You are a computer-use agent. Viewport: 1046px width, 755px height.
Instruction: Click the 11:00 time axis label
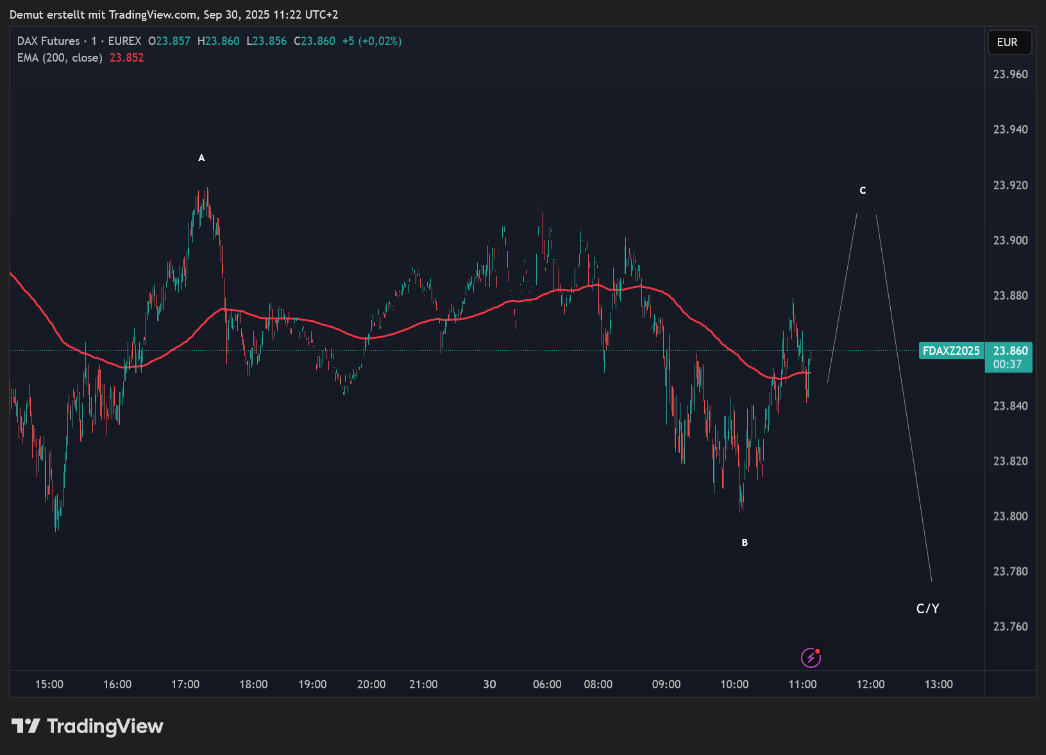pyautogui.click(x=802, y=684)
